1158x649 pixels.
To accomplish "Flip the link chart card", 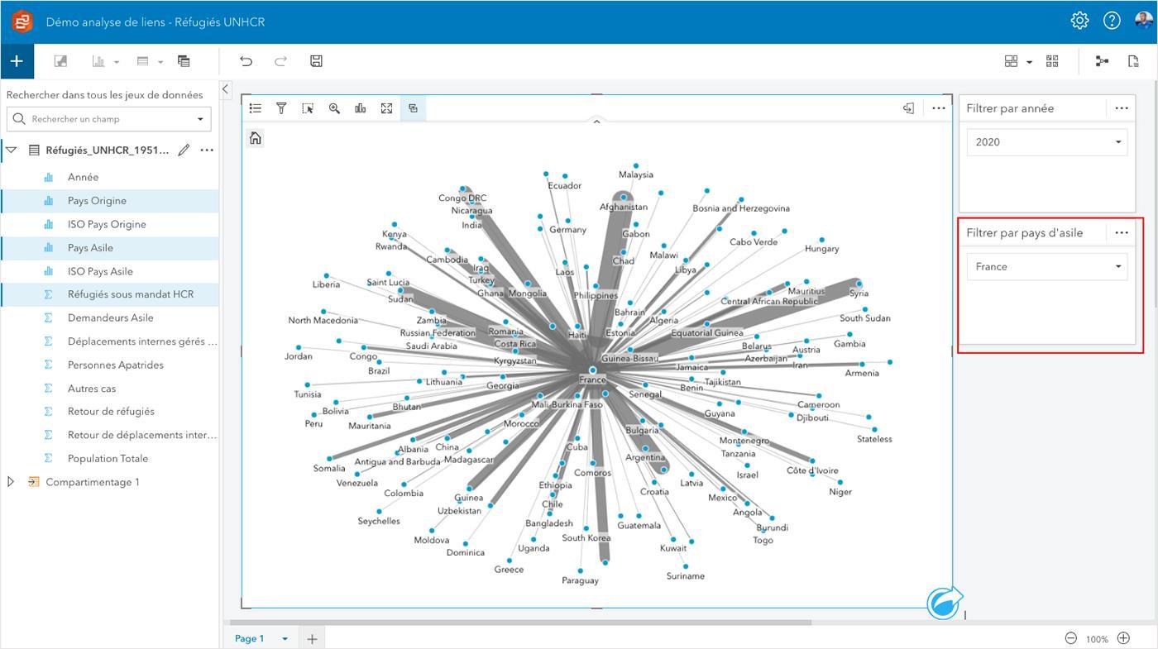I will [908, 108].
